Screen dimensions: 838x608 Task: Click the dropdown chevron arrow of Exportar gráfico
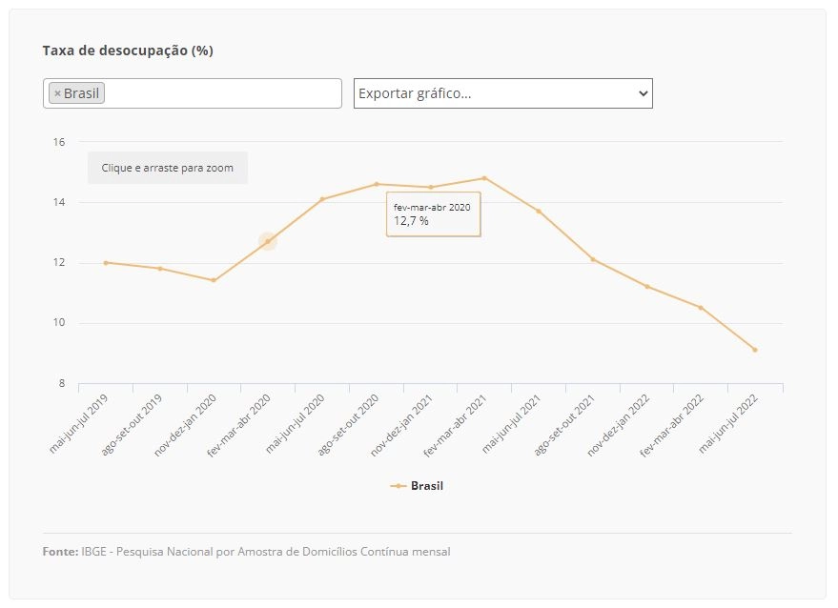(x=643, y=93)
